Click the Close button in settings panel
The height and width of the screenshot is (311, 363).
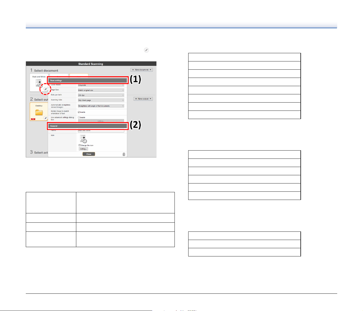click(x=89, y=154)
